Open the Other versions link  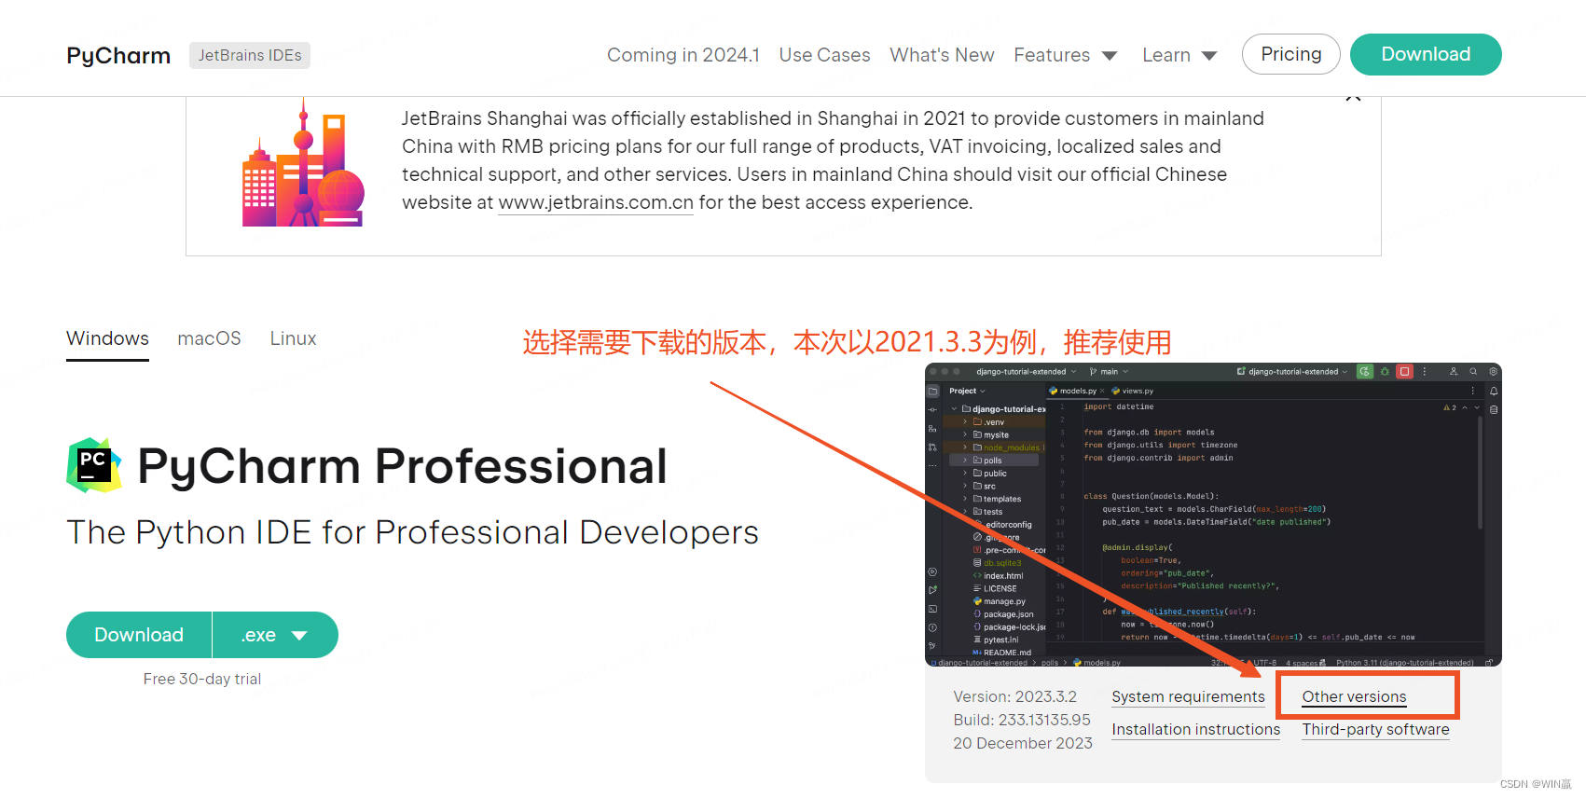[x=1354, y=696]
